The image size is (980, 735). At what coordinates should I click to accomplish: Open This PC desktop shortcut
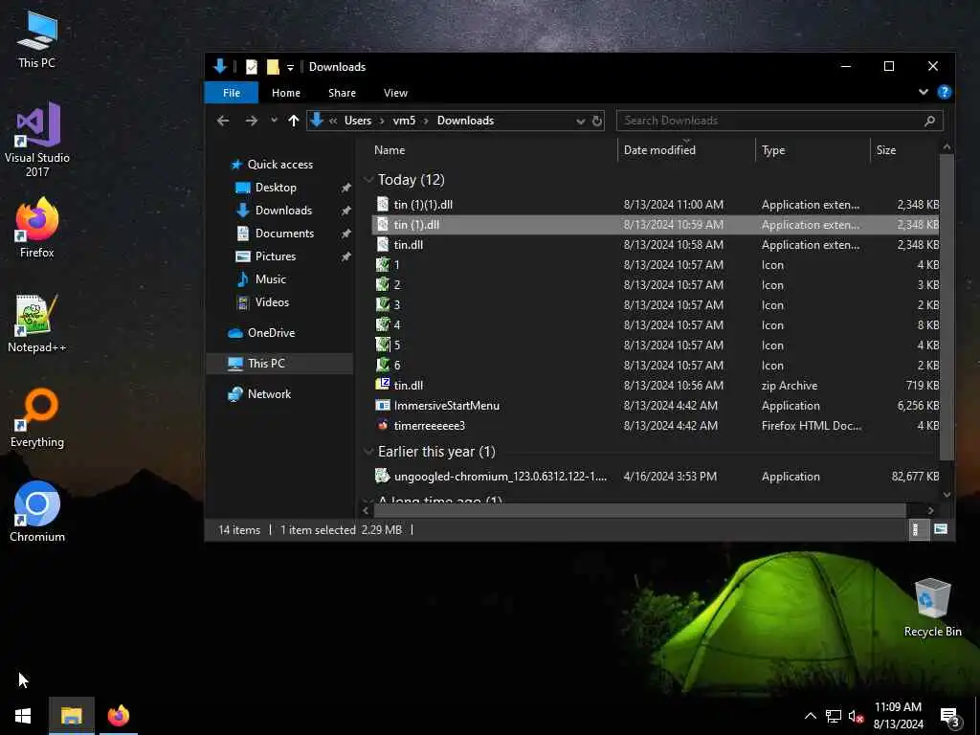[37, 39]
